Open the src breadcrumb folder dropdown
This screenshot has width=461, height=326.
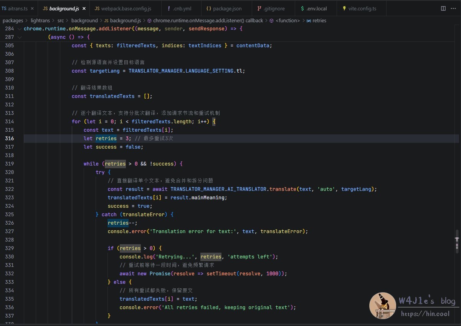tap(61, 21)
